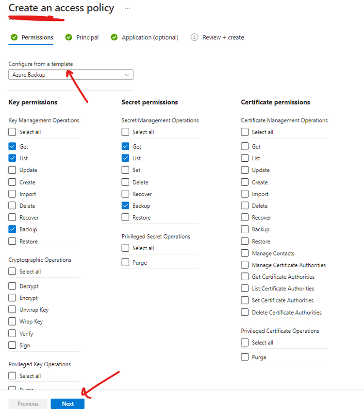Check Select all for Certificate Management Operations

tap(245, 132)
